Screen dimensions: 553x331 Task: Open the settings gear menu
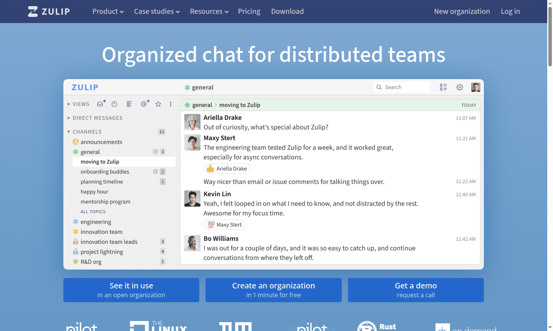point(460,87)
